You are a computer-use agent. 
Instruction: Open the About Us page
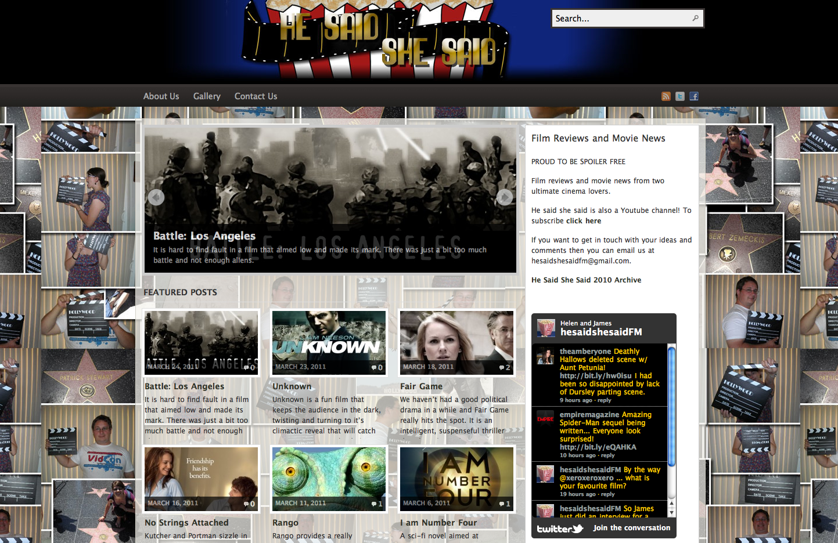[161, 96]
